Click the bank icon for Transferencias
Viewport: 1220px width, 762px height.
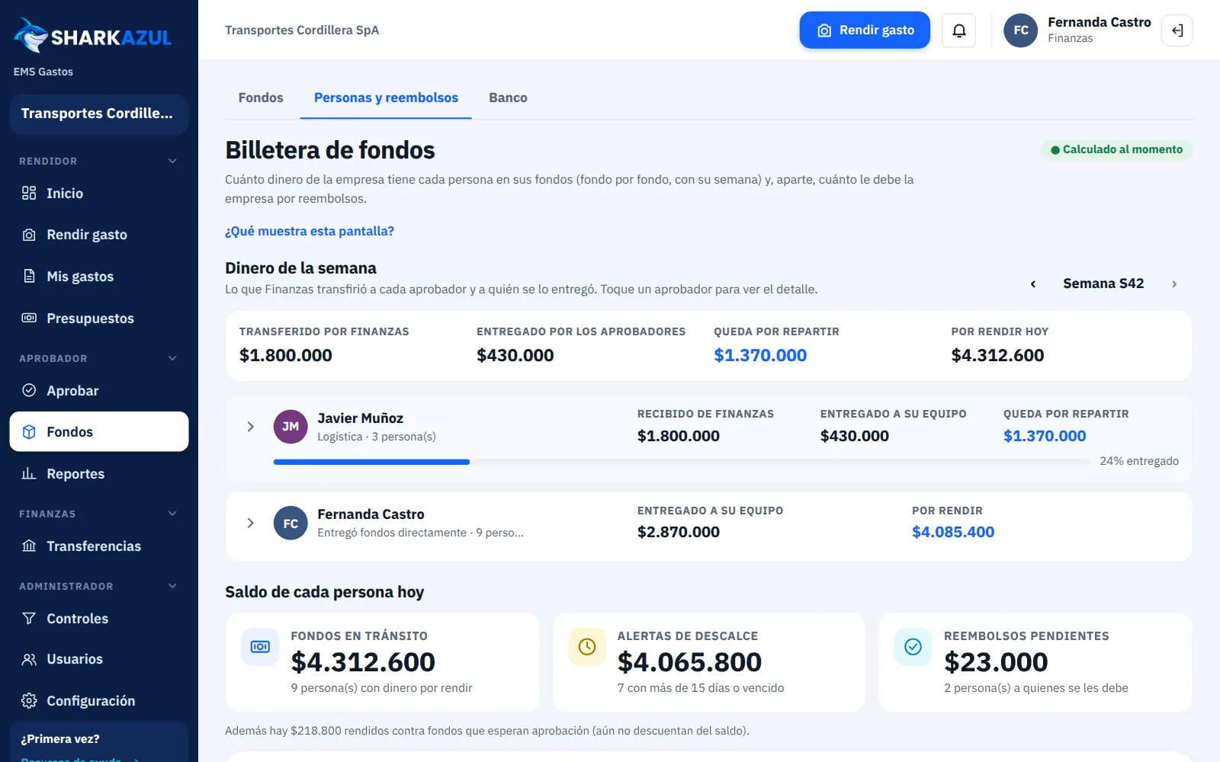coord(29,546)
